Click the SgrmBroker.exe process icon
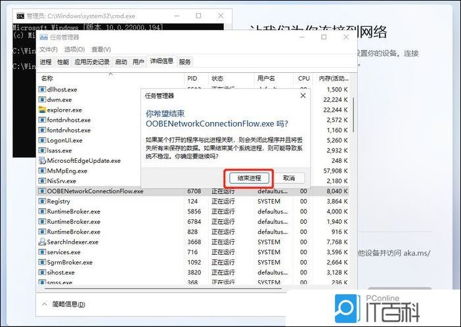Image resolution: width=461 pixels, height=327 pixels. pyautogui.click(x=42, y=262)
